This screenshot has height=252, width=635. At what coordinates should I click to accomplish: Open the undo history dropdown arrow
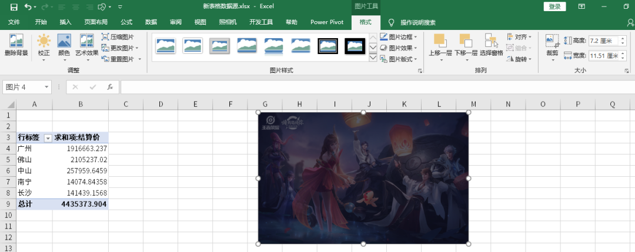coord(35,7)
